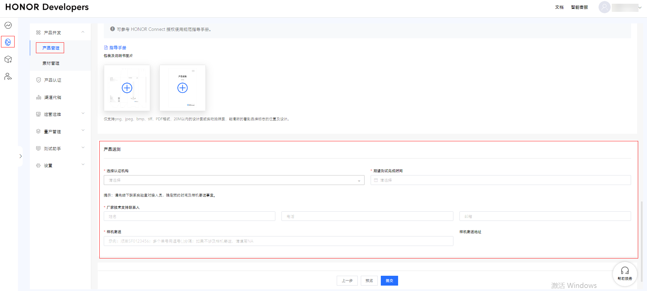This screenshot has width=647, height=291.
Task: Open the cube-plus icon in left rail
Action: (8, 59)
